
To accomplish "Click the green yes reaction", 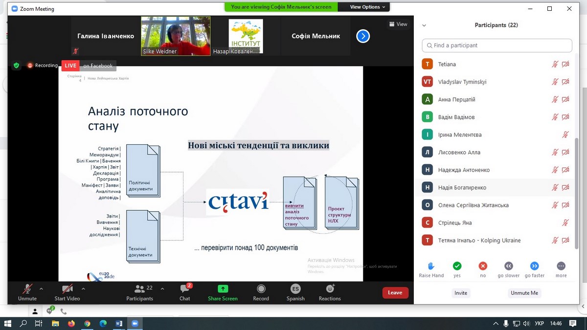I will (x=457, y=266).
